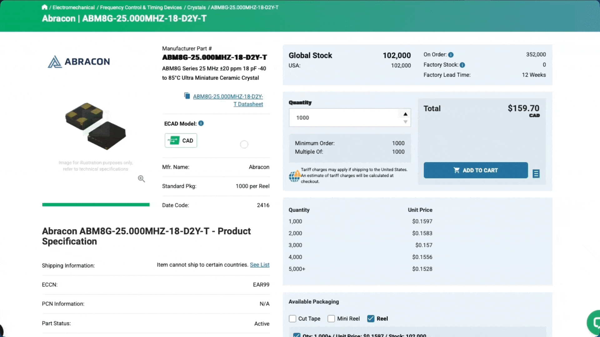600x337 pixels.
Task: Open the See List shipping link
Action: click(x=259, y=265)
